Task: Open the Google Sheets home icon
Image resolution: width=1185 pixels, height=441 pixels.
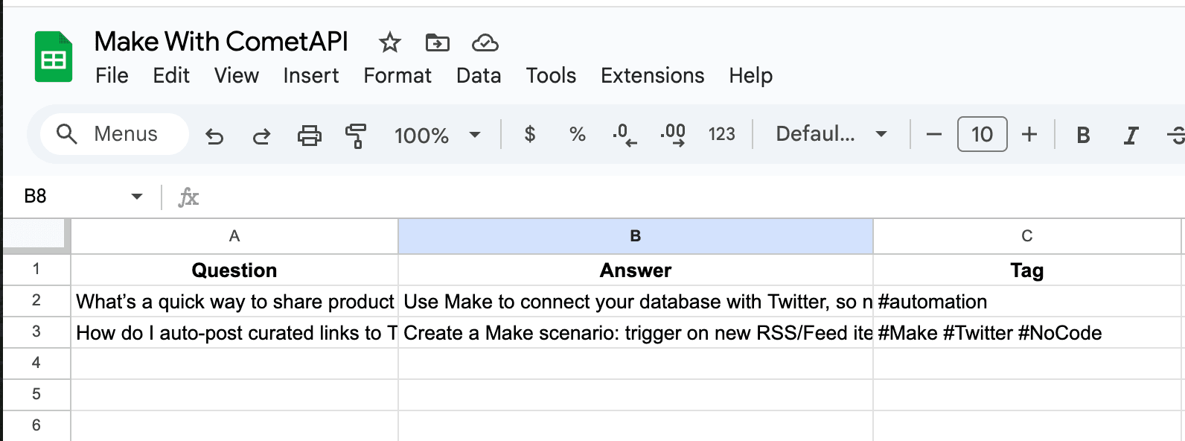Action: point(54,57)
